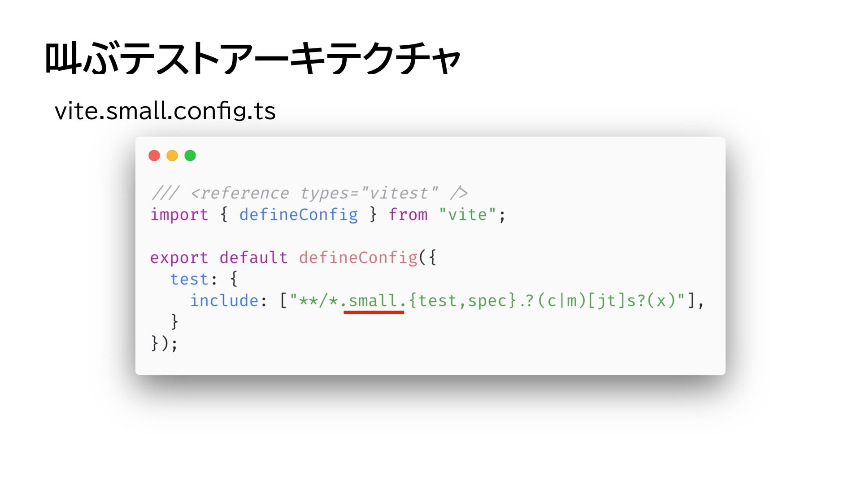861x484 pixels.
Task: Click the from keyword
Action: pos(408,215)
